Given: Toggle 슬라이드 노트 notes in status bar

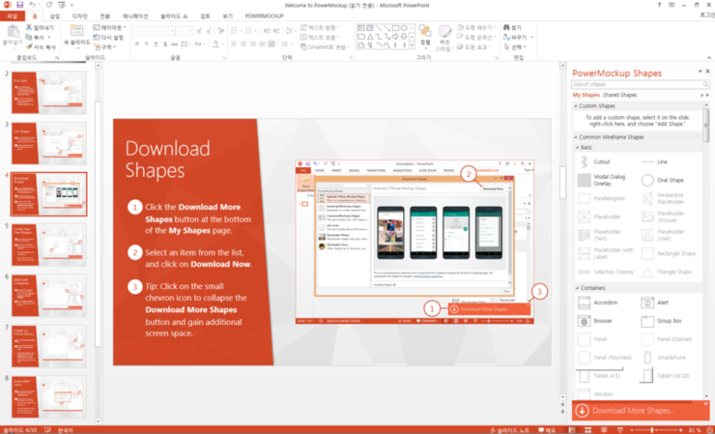Looking at the screenshot, I should click(511, 430).
